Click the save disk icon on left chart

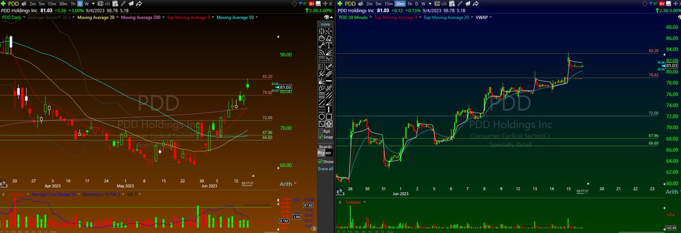click(318, 4)
